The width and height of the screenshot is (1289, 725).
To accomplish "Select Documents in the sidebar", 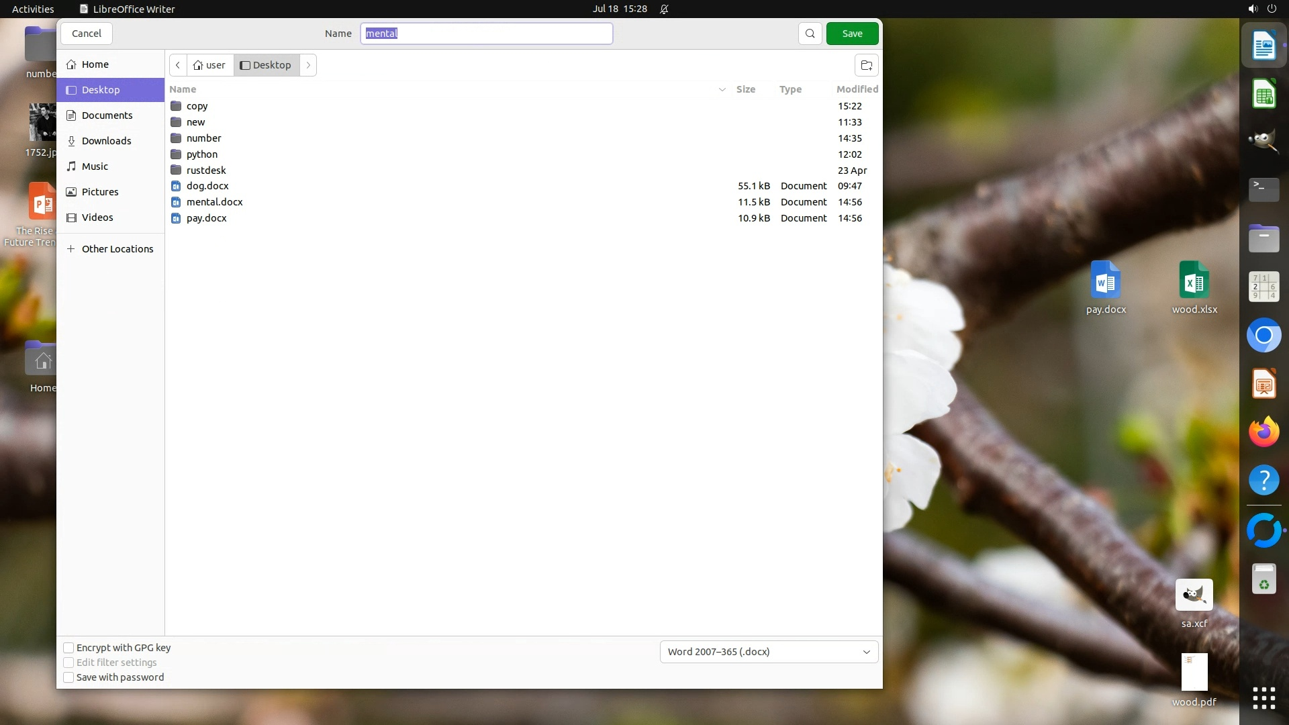I will point(107,115).
